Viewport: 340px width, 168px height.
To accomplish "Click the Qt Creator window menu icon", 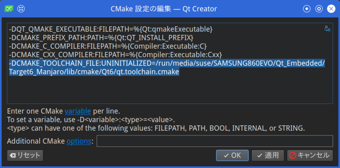I will 8,9.
